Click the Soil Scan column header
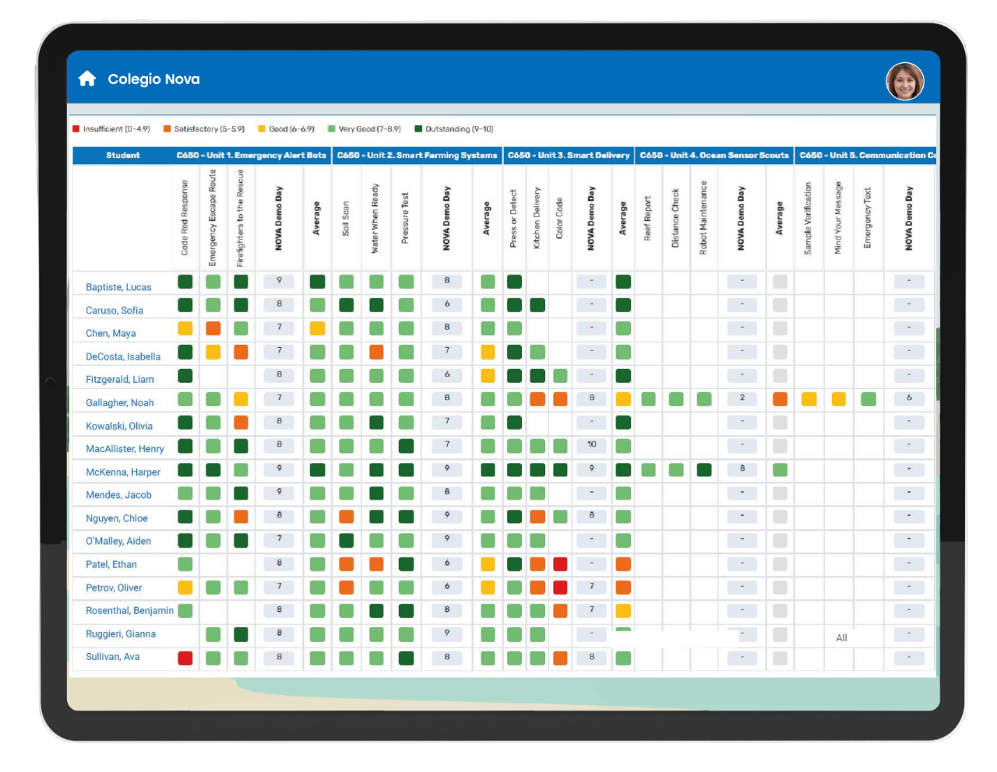Image resolution: width=997 pixels, height=772 pixels. coord(346,218)
